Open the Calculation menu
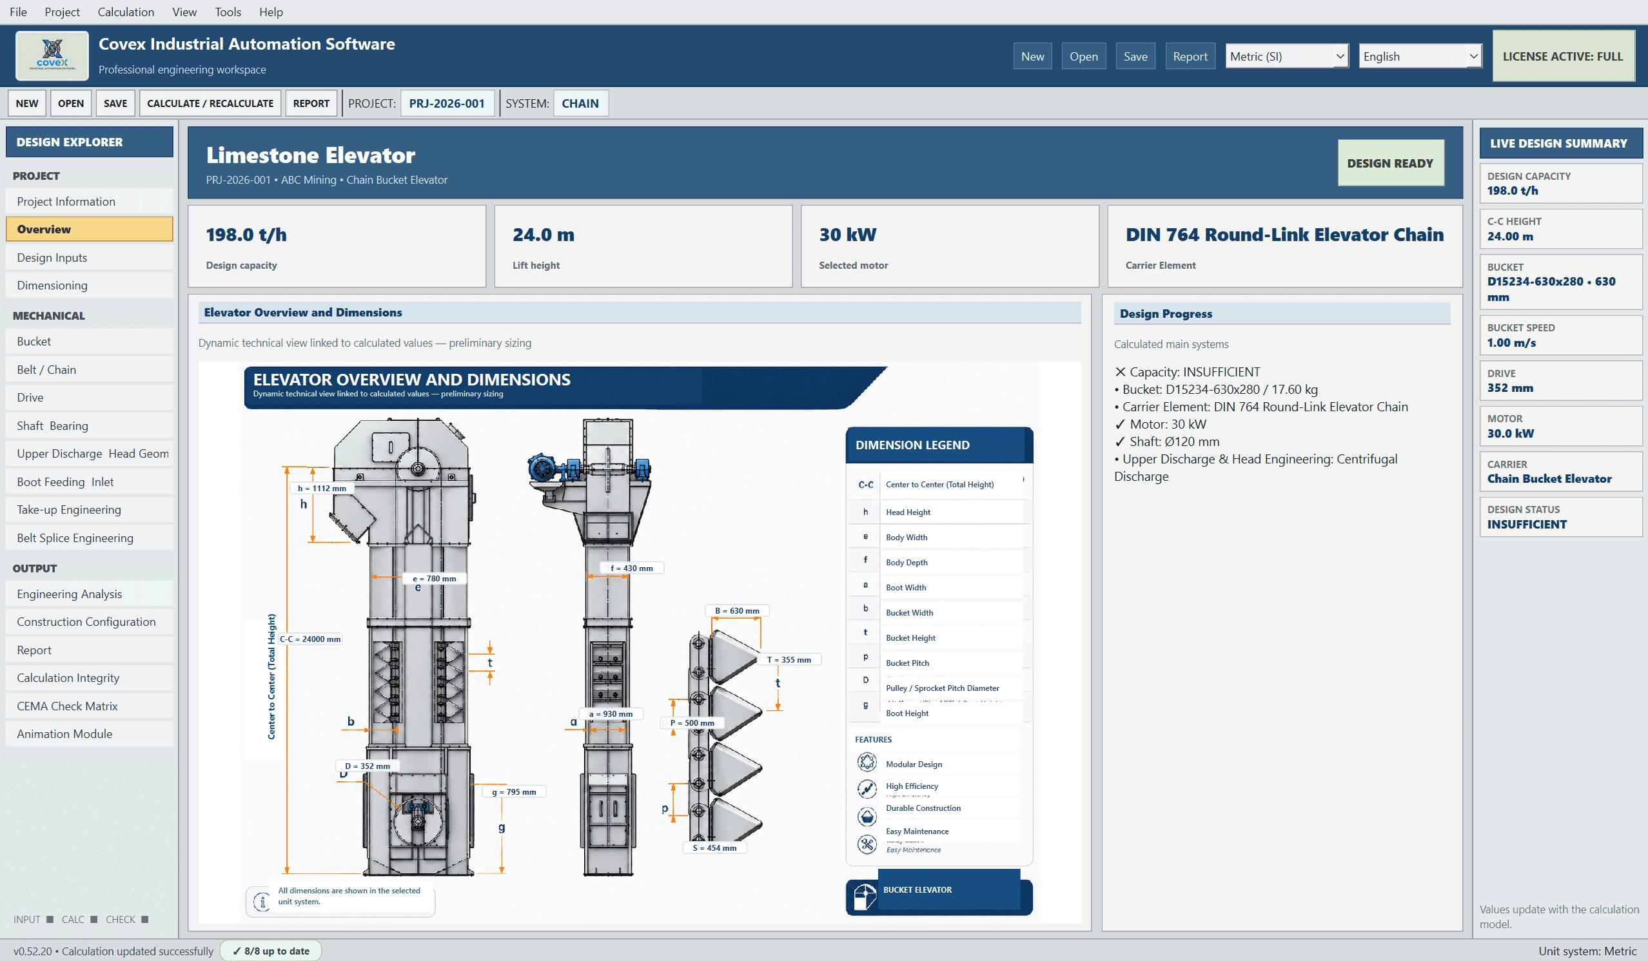Screen dimensions: 1648x961 click(x=126, y=12)
